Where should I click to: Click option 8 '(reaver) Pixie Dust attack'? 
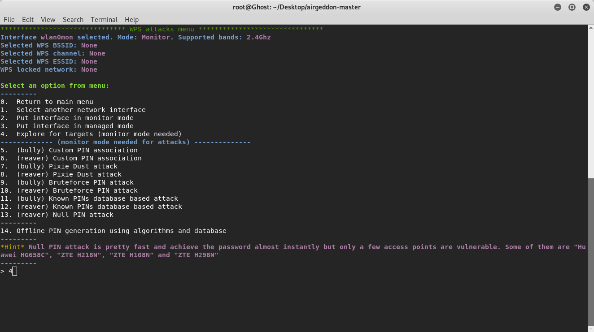pos(61,174)
